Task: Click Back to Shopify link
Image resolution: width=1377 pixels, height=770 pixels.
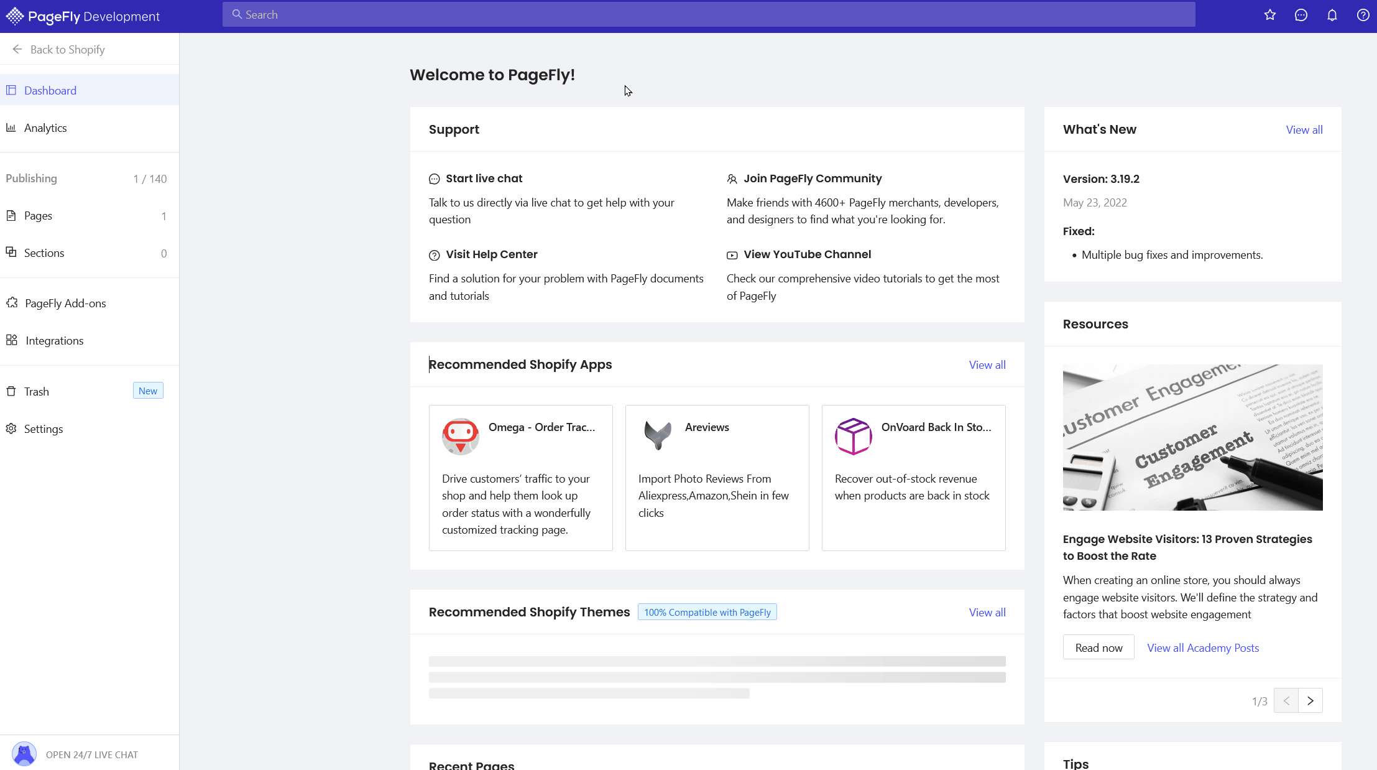Action: 68,49
